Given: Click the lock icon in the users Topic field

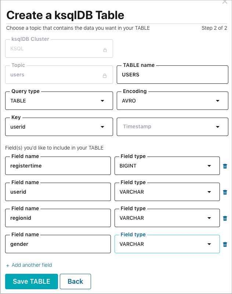Looking at the screenshot, I should [x=105, y=75].
